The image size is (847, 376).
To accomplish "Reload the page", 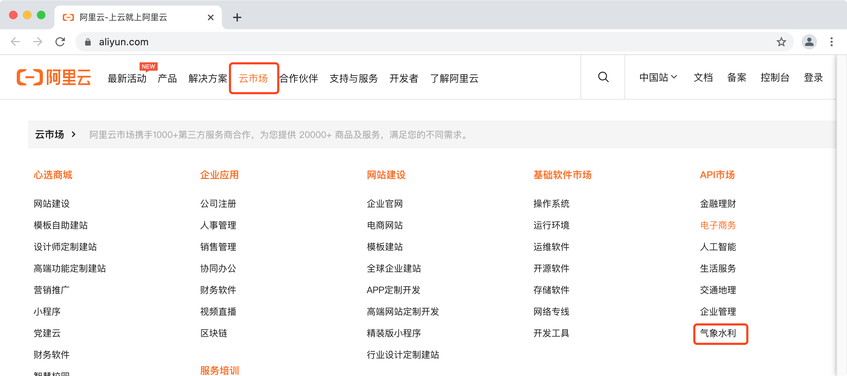I will coord(60,42).
